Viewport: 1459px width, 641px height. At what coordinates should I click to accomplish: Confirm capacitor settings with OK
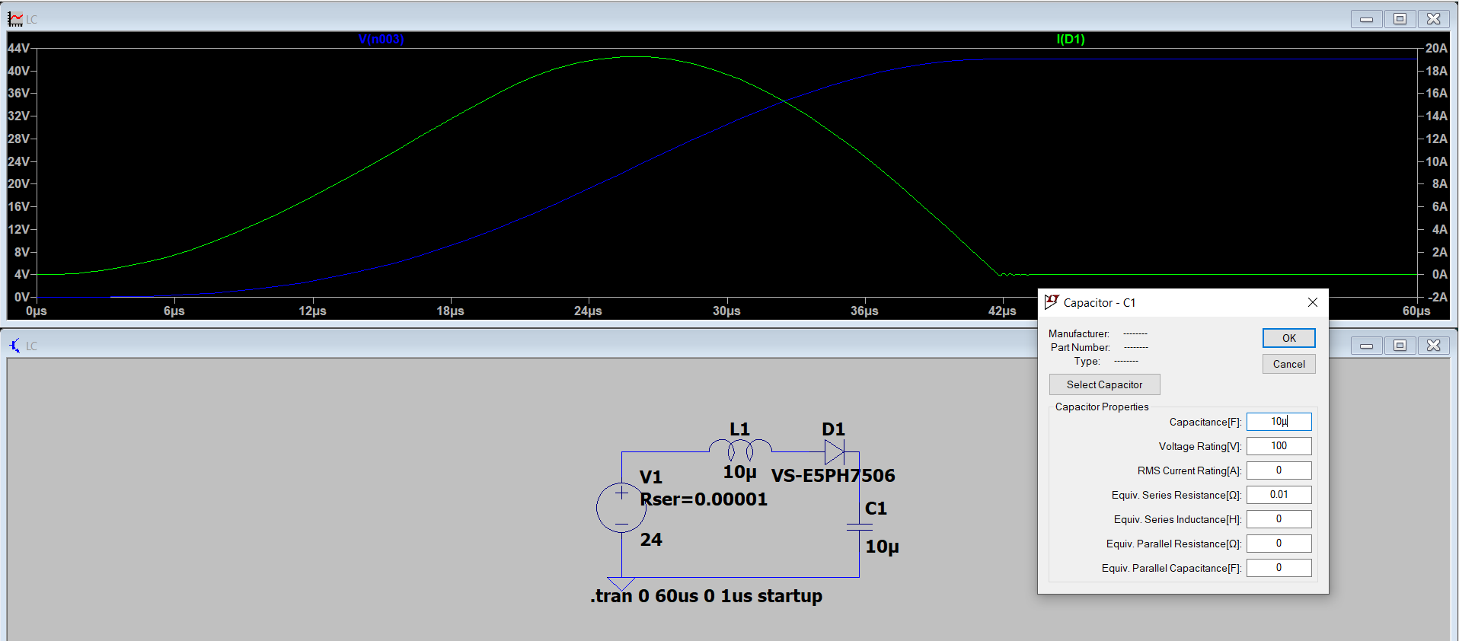click(1289, 338)
